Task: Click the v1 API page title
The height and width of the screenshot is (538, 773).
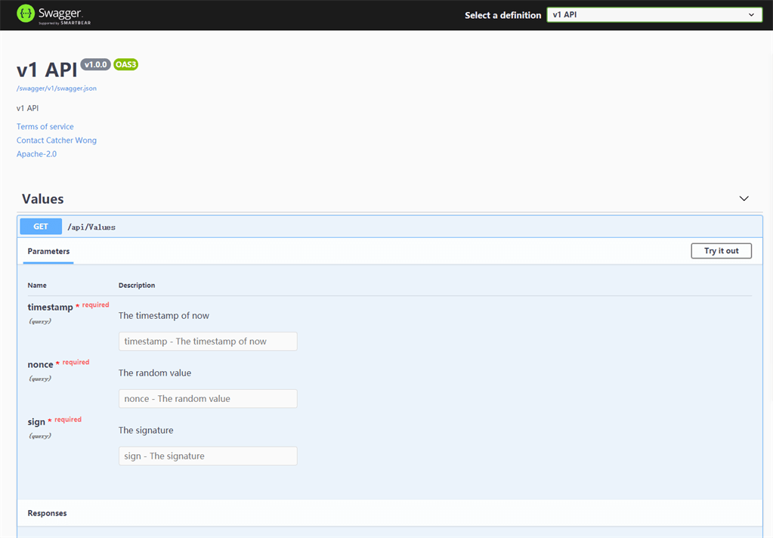Action: 47,70
